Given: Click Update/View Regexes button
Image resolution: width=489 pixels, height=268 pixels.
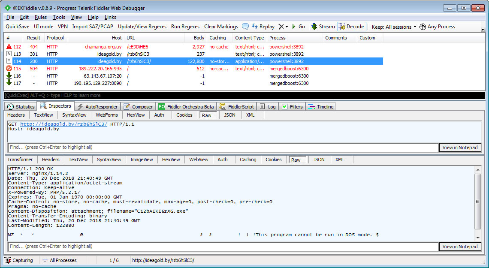Looking at the screenshot, I should 142,27.
